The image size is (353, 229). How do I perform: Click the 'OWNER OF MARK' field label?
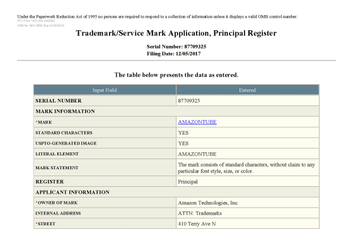pos(57,203)
